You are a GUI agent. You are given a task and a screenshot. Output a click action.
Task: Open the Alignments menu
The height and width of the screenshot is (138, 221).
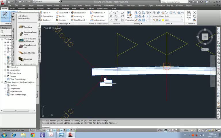[x=109, y=5]
